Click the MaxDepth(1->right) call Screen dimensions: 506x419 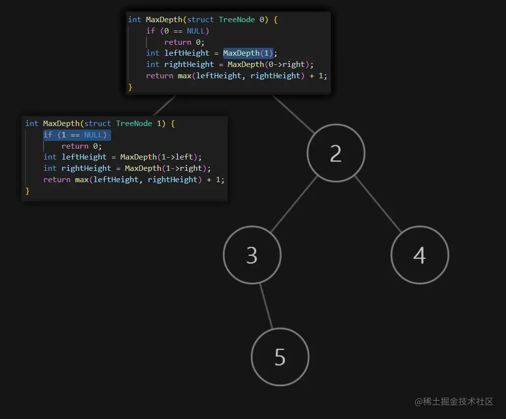point(165,168)
